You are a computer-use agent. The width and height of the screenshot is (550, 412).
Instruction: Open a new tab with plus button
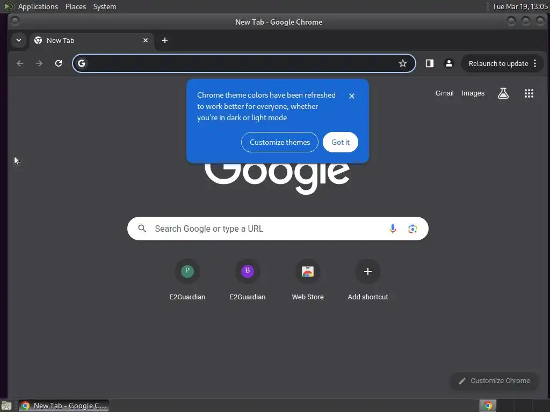tap(165, 40)
